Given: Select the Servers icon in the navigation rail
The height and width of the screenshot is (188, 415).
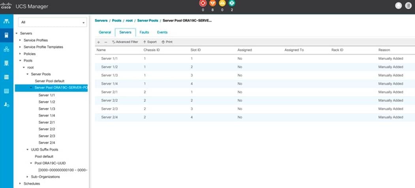Looking at the screenshot, I should tap(6, 35).
